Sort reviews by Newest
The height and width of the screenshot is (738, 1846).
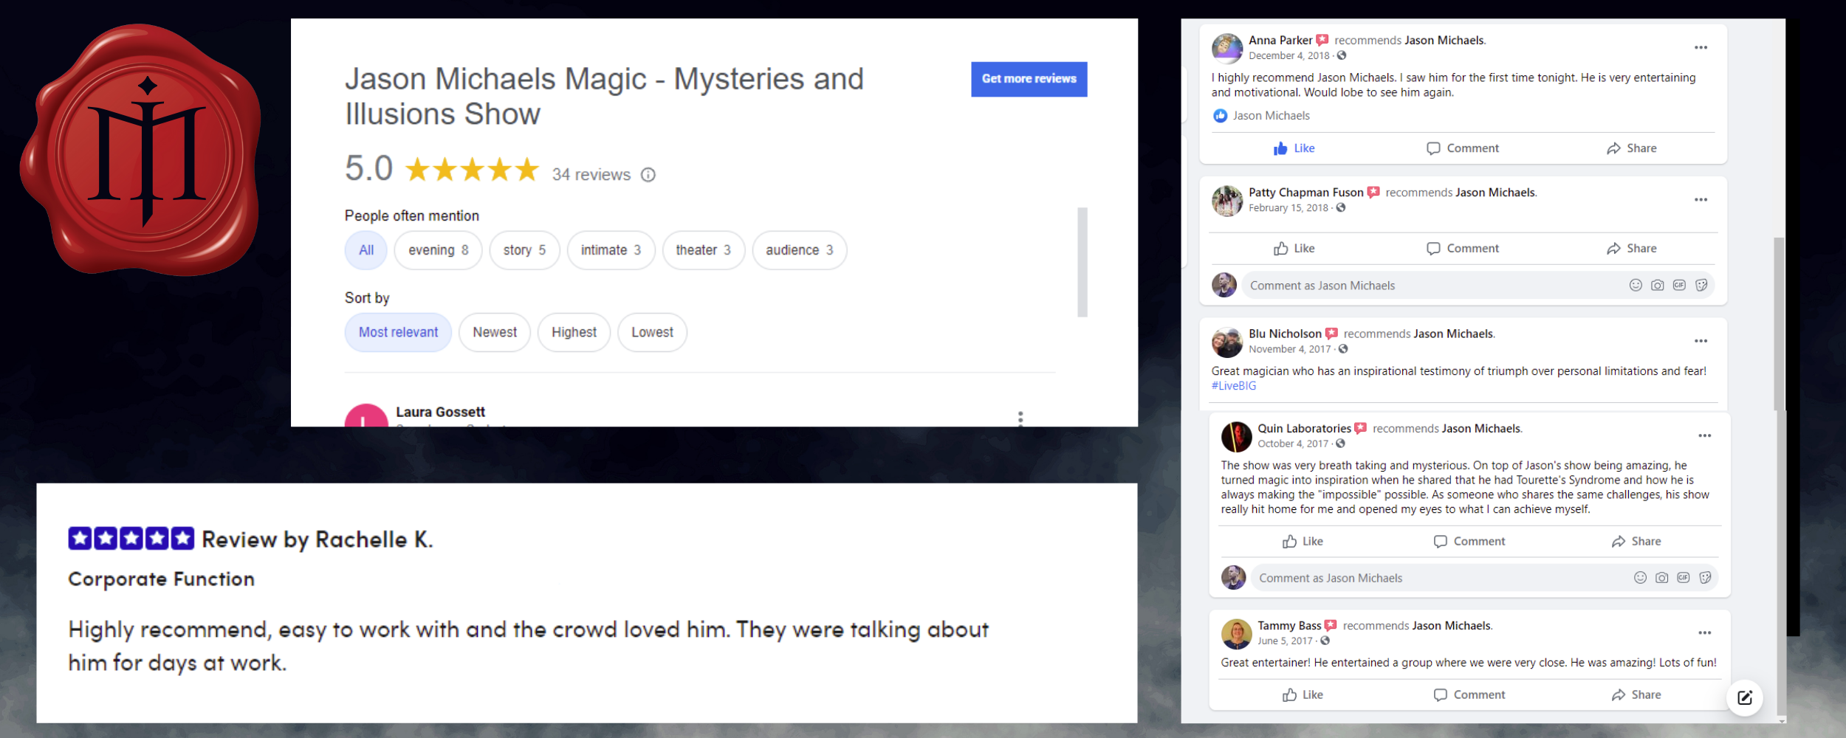[495, 332]
